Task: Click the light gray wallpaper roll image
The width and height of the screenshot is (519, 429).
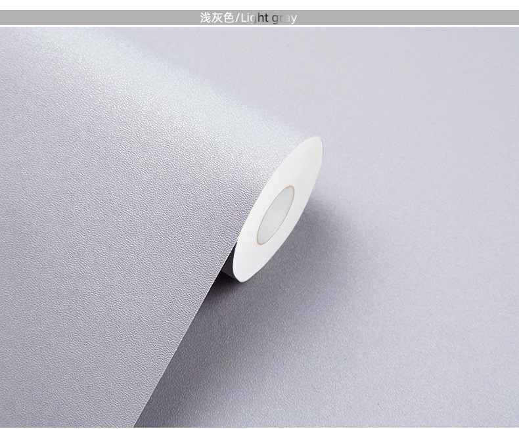Action: point(259,227)
